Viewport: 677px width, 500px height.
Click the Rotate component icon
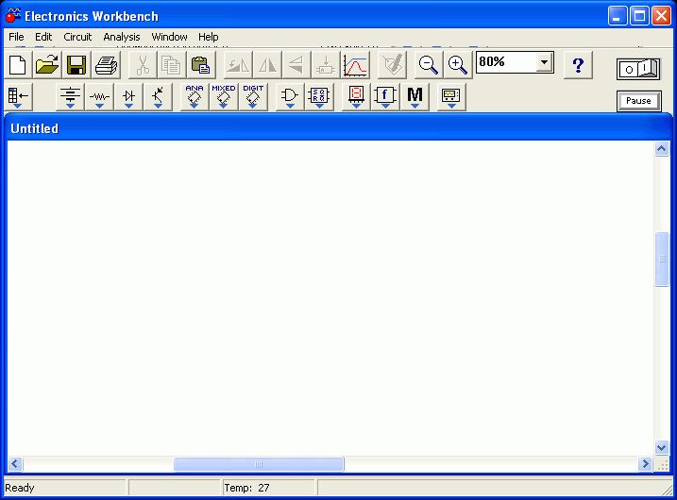(238, 65)
